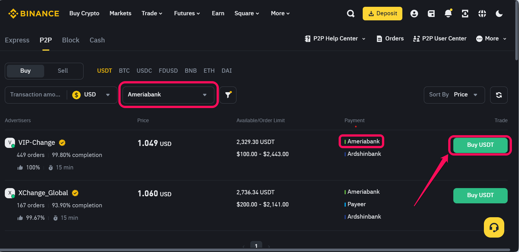
Task: Switch theme with the moon icon
Action: (499, 14)
